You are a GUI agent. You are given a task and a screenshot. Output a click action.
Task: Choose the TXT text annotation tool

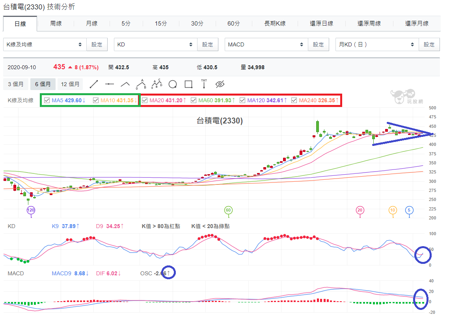point(204,84)
